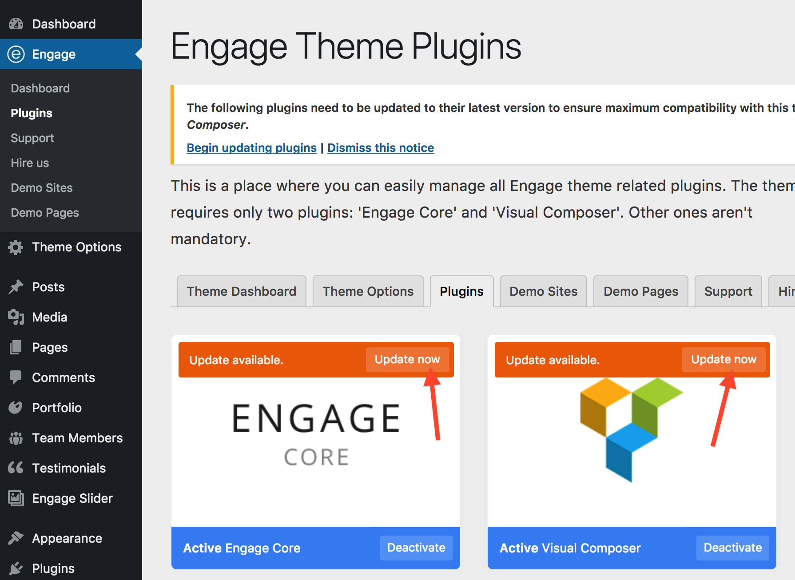Open Support in the Engage submenu
This screenshot has height=580, width=795.
(32, 138)
